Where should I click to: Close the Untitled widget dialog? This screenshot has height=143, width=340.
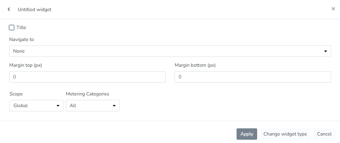[333, 9]
